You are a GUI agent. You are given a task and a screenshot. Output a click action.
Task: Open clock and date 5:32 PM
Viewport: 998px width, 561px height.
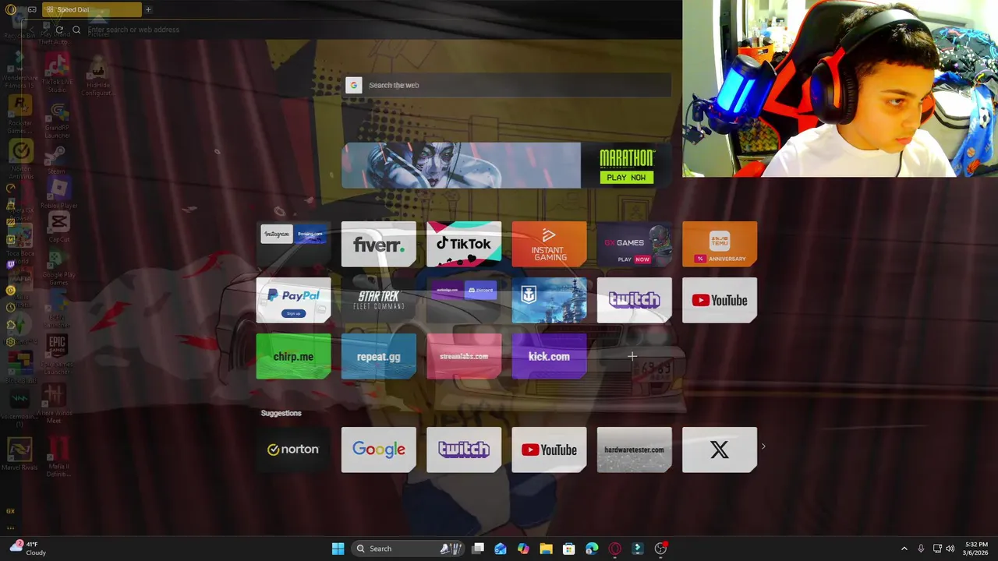[975, 549]
